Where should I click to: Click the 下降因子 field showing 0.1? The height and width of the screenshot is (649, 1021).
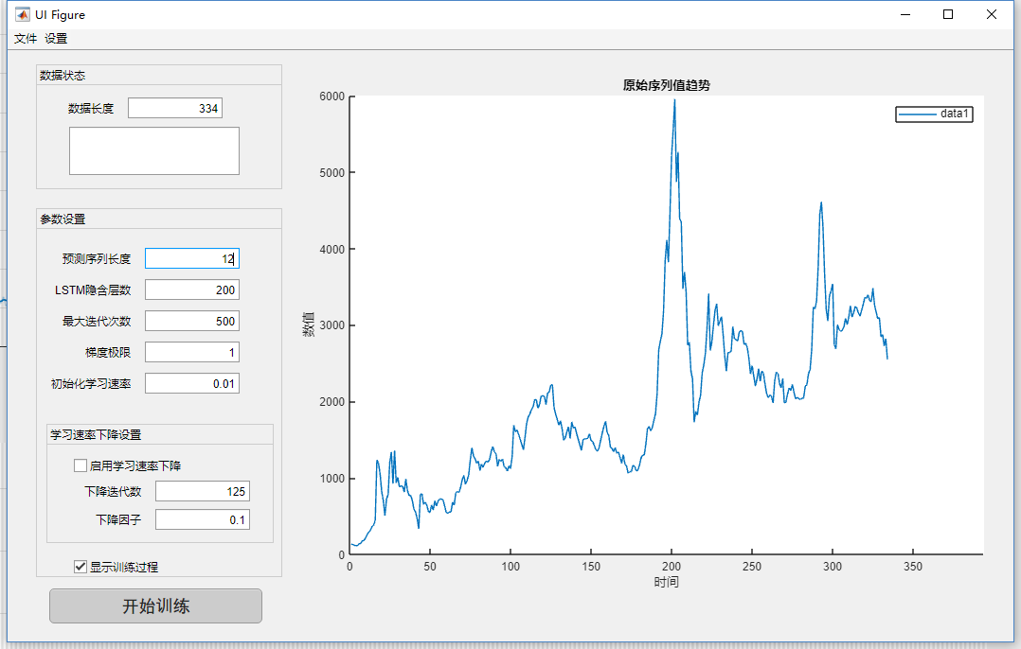(x=203, y=519)
